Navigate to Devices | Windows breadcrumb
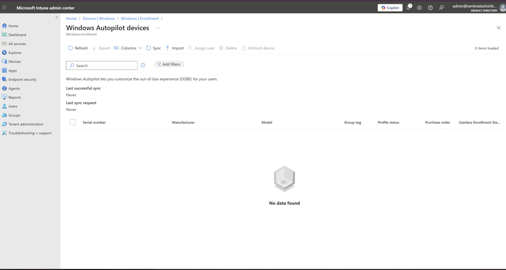The height and width of the screenshot is (270, 506). click(x=99, y=19)
